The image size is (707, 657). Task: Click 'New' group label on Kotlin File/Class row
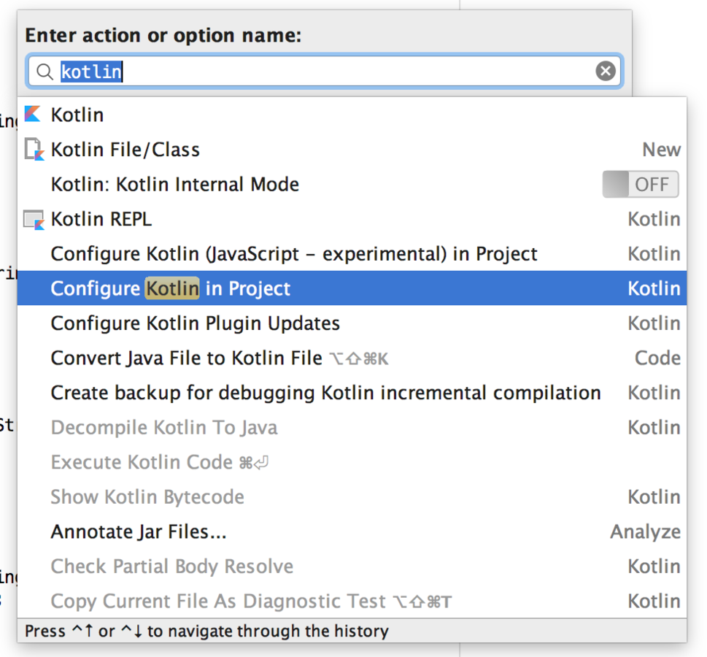click(x=662, y=150)
